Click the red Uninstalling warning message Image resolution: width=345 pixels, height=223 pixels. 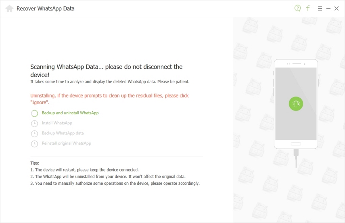point(109,99)
